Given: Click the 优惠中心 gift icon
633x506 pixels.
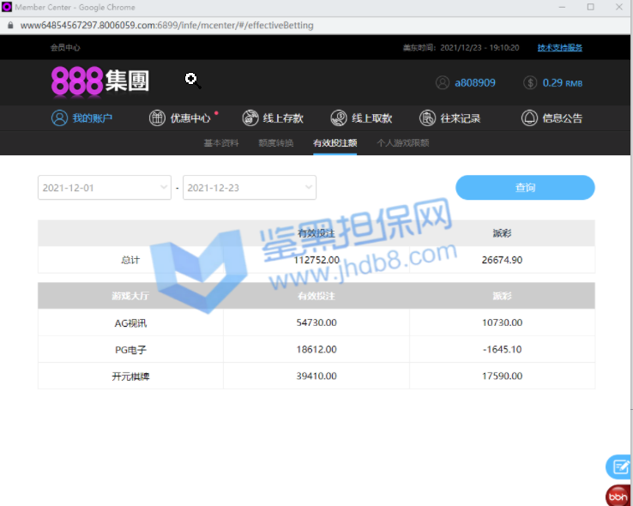Looking at the screenshot, I should 157,118.
